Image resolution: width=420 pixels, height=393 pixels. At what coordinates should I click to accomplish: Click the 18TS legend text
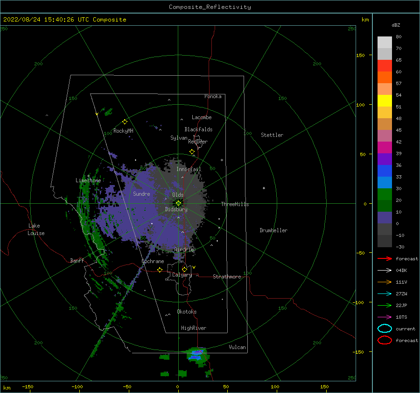pyautogui.click(x=401, y=317)
